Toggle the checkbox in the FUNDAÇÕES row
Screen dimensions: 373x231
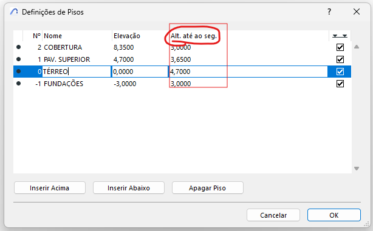[340, 84]
